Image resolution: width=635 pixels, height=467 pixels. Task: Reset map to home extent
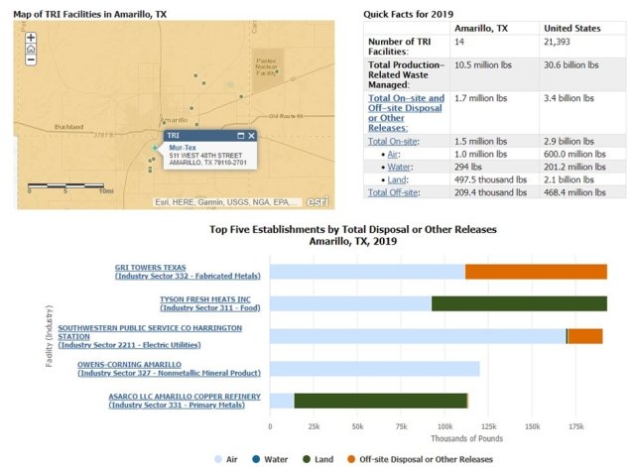click(x=31, y=49)
